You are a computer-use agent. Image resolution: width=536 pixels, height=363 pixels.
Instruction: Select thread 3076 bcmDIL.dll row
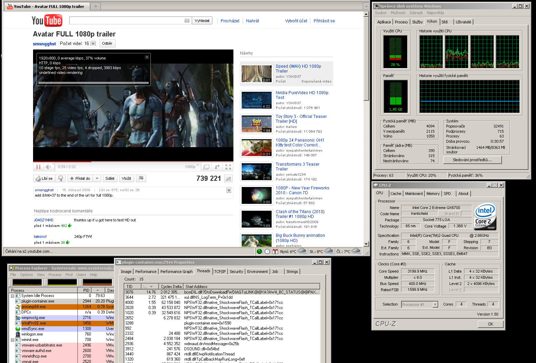tap(222, 292)
